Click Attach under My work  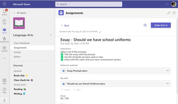tap(66, 90)
